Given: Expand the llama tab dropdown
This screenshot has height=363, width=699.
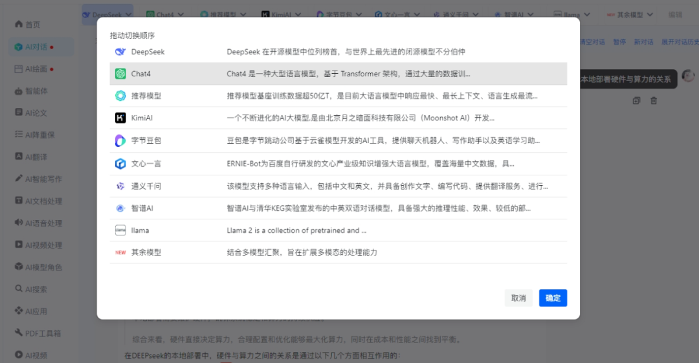Looking at the screenshot, I should [x=586, y=15].
